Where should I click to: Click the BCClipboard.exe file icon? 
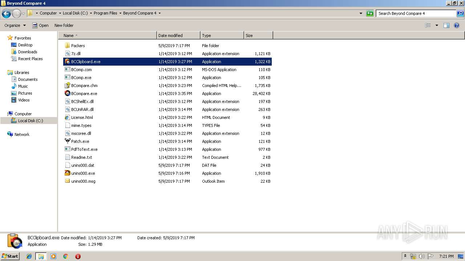tap(67, 61)
